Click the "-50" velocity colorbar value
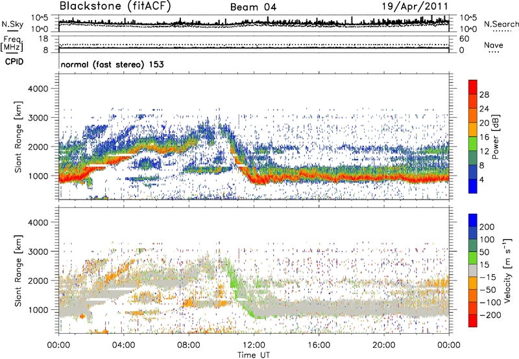 [487, 290]
